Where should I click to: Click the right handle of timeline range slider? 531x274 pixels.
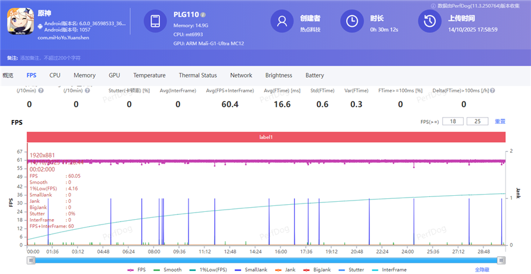click(501, 260)
